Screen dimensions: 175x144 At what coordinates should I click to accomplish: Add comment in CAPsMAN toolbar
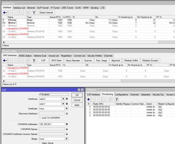click(110, 99)
